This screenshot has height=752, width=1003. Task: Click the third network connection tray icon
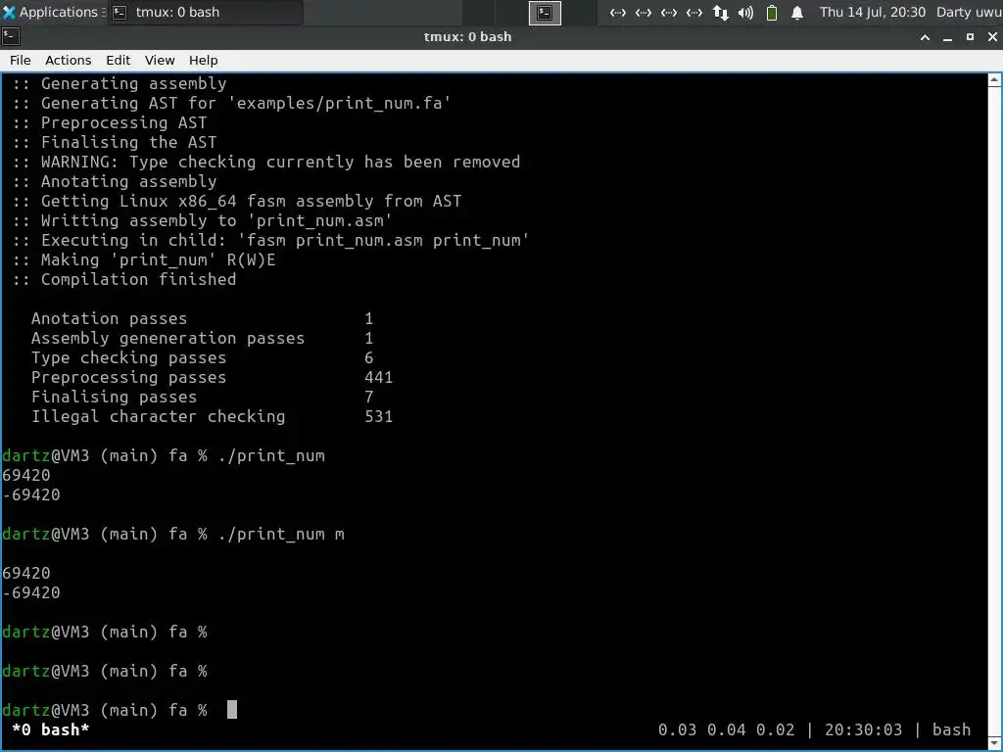pos(668,13)
